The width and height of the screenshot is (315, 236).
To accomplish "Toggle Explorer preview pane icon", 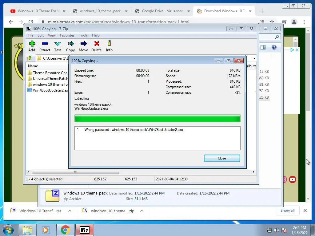I will [263, 47].
